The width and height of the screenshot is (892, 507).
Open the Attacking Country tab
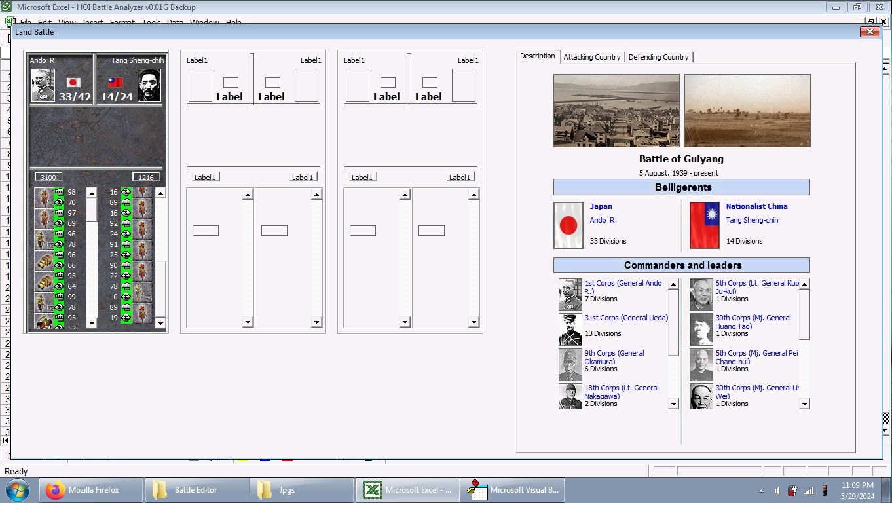tap(591, 57)
